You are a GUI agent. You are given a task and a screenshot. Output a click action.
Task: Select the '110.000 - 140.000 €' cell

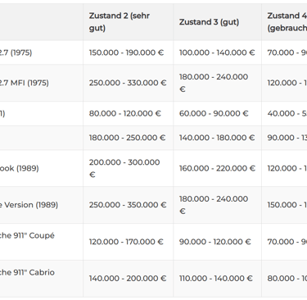pyautogui.click(x=217, y=279)
